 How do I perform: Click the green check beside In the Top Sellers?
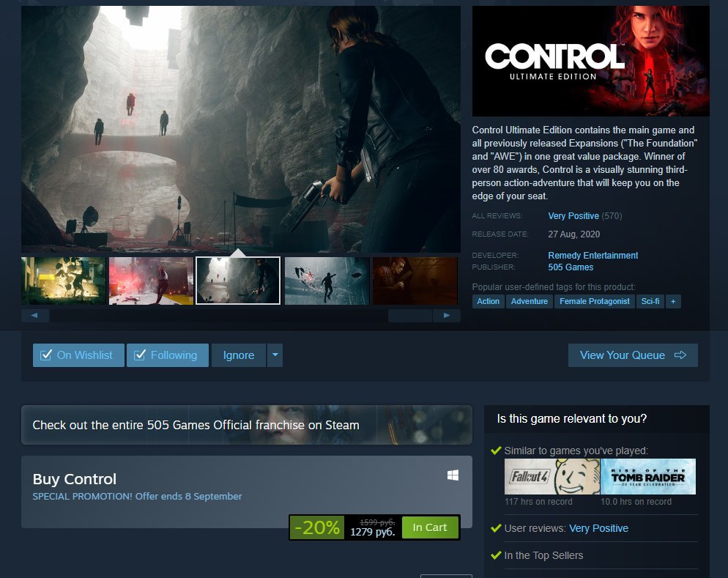(x=496, y=555)
